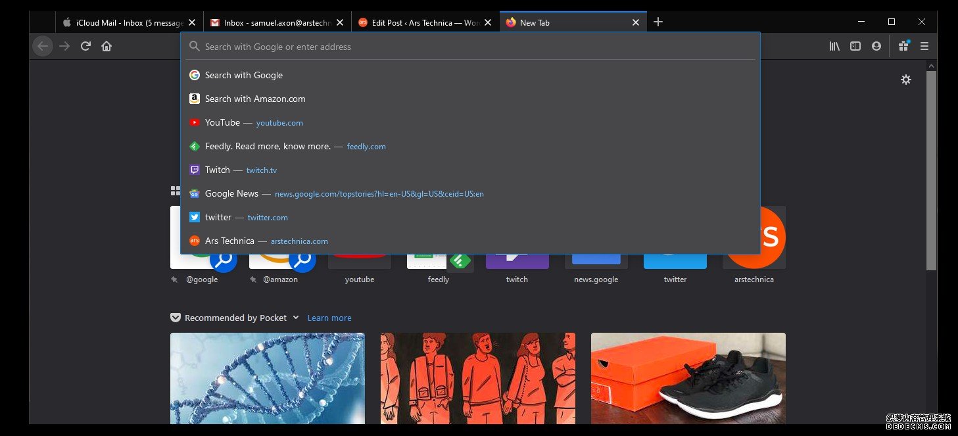Switch to the iCloud Mail tab

coord(130,22)
